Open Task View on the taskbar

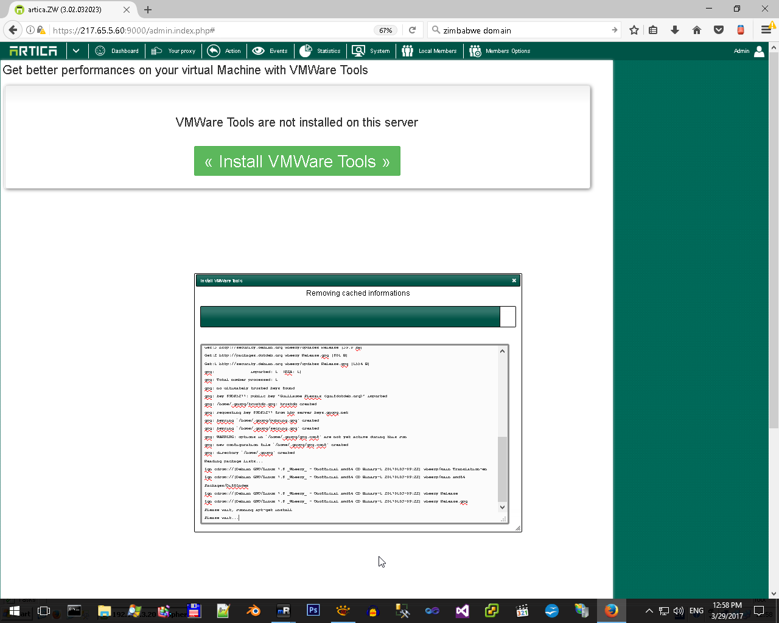tap(44, 611)
